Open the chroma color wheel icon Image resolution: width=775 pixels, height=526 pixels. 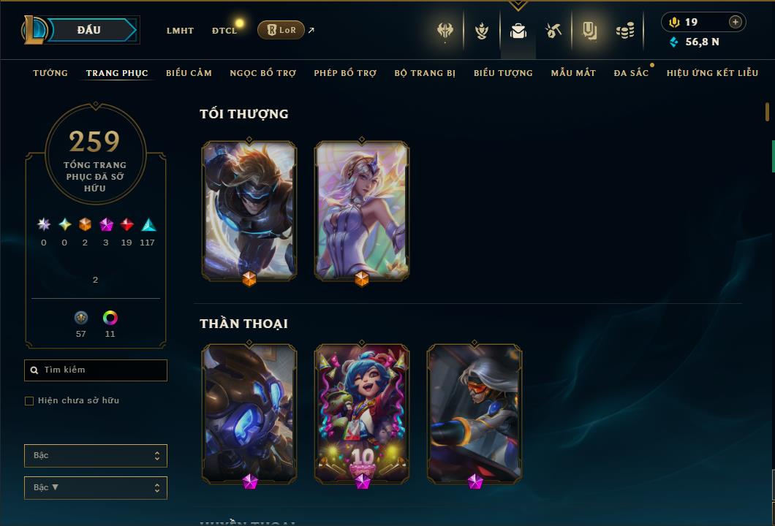pyautogui.click(x=110, y=318)
